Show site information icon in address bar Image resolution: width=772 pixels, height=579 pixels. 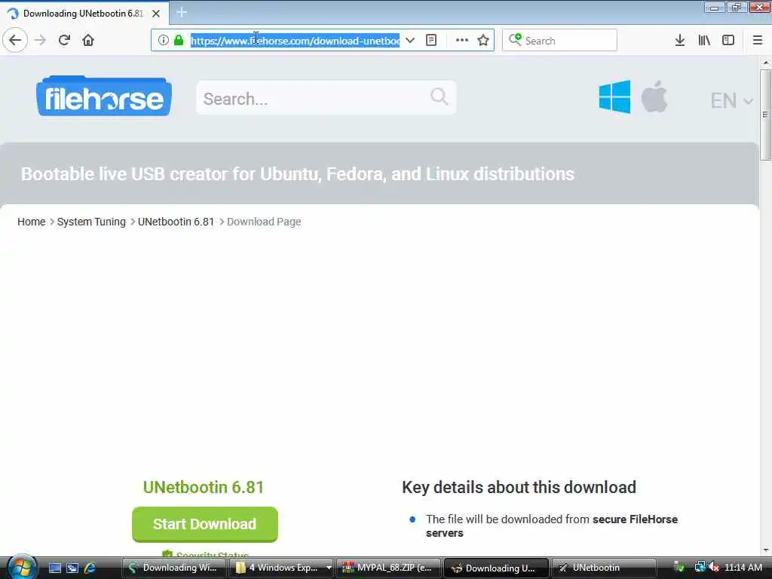(x=163, y=41)
